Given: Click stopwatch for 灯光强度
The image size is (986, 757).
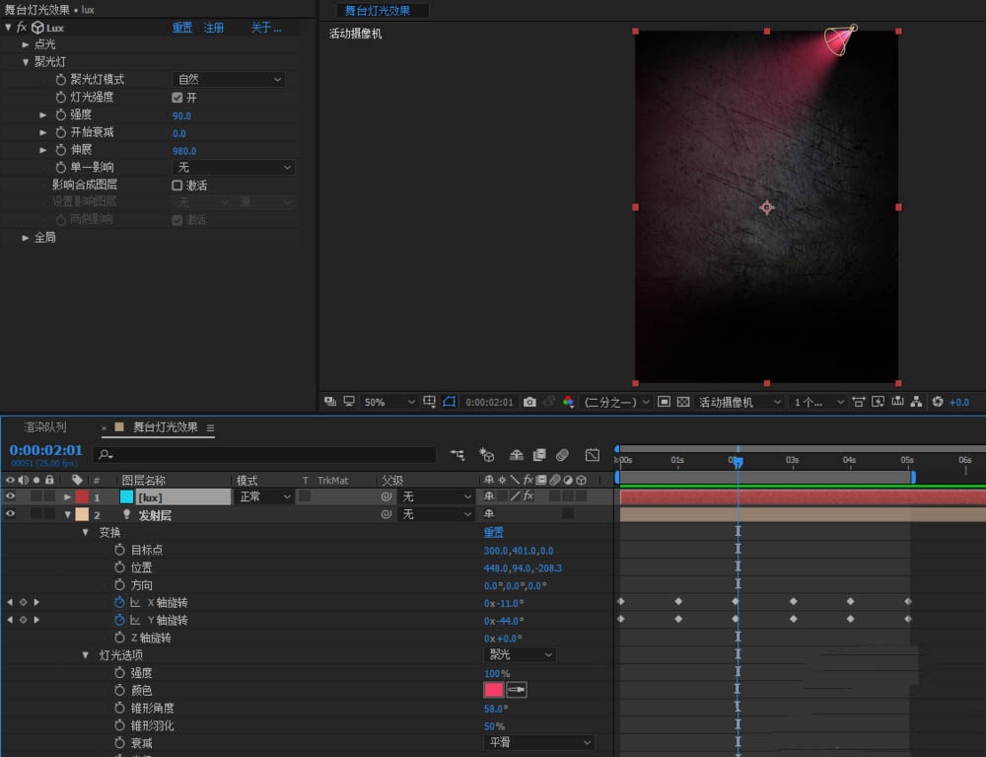Looking at the screenshot, I should [61, 97].
